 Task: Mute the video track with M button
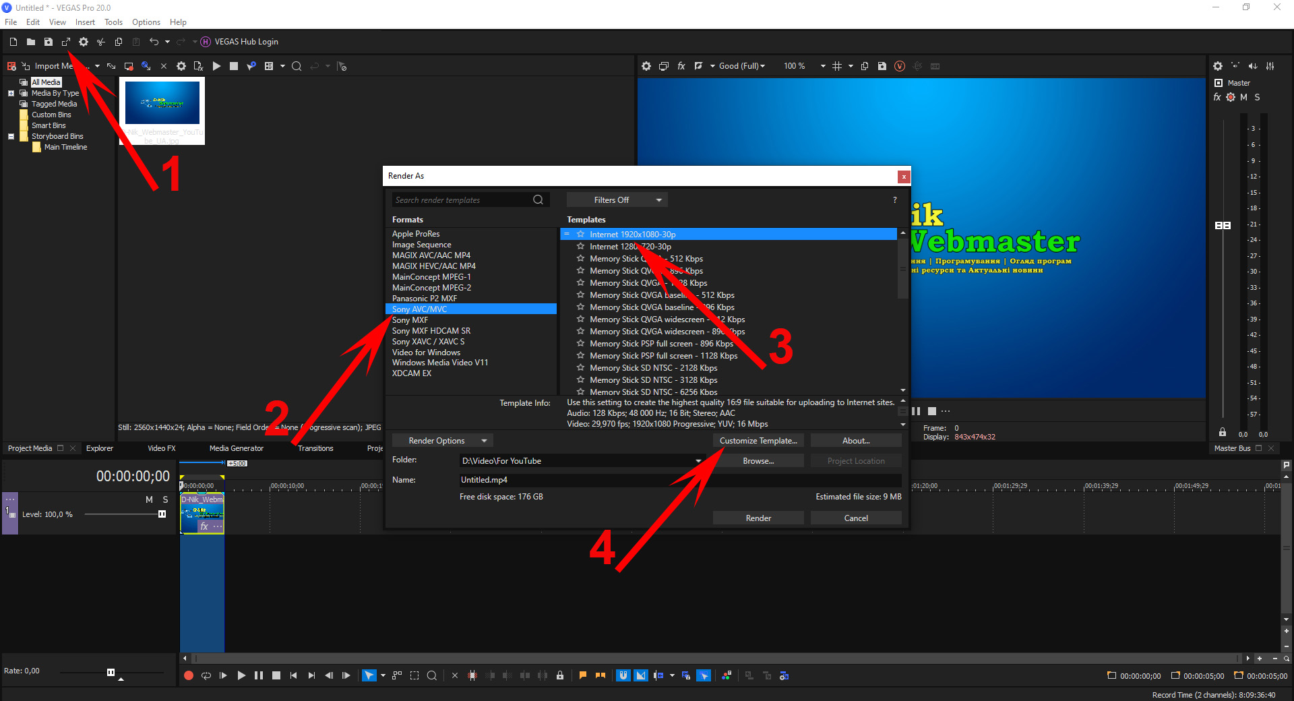tap(149, 499)
